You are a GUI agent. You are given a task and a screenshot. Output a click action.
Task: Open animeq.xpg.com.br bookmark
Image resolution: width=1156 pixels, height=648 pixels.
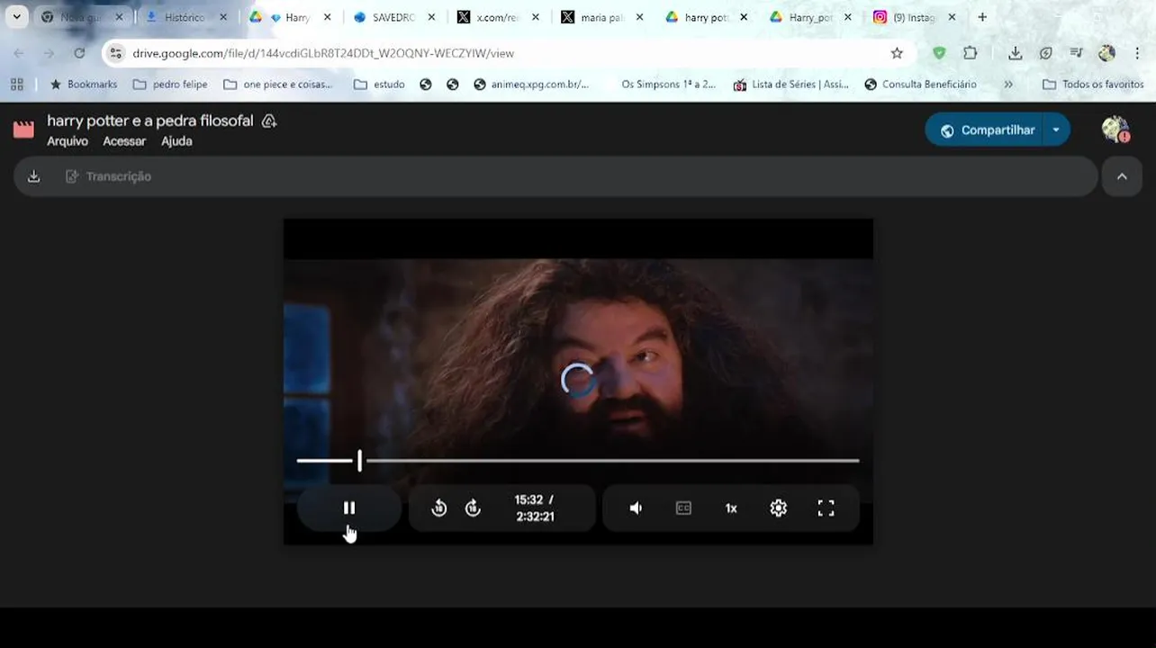click(531, 85)
